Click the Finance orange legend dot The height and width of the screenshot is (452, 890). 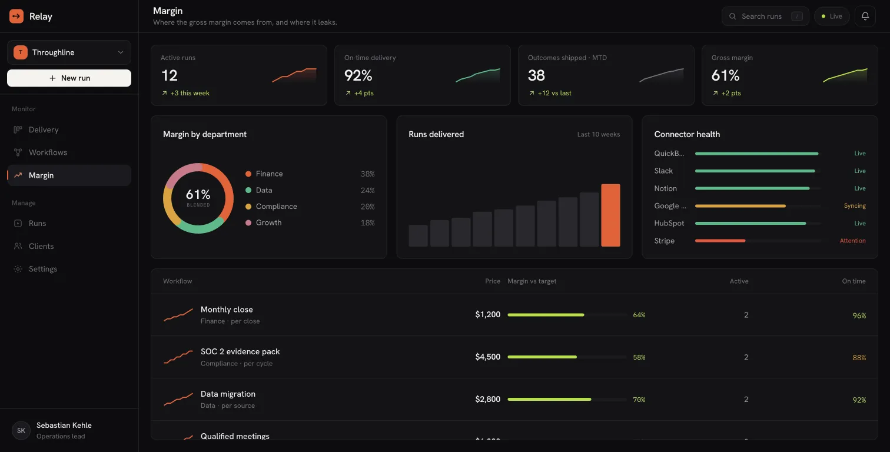(x=248, y=174)
